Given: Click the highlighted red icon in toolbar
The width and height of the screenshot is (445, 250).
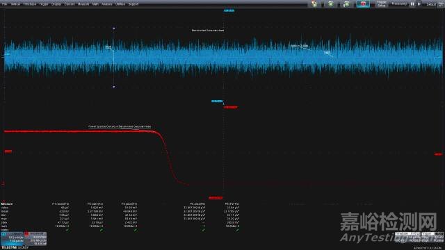Looking at the screenshot, I should [x=363, y=3].
